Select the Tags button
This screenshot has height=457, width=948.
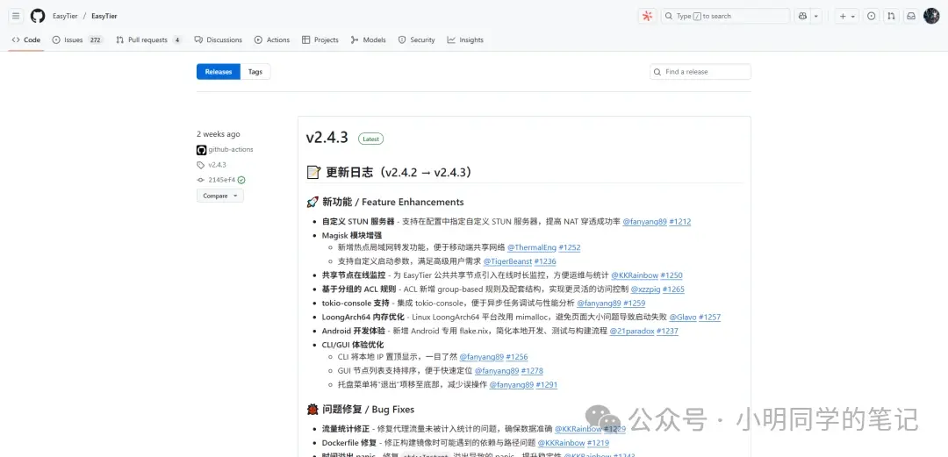[x=255, y=72]
